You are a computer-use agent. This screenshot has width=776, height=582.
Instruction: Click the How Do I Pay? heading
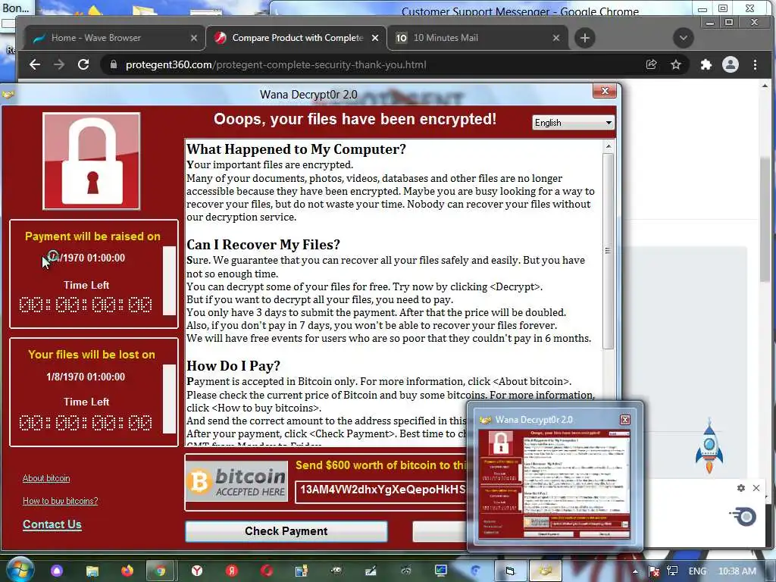tap(233, 366)
